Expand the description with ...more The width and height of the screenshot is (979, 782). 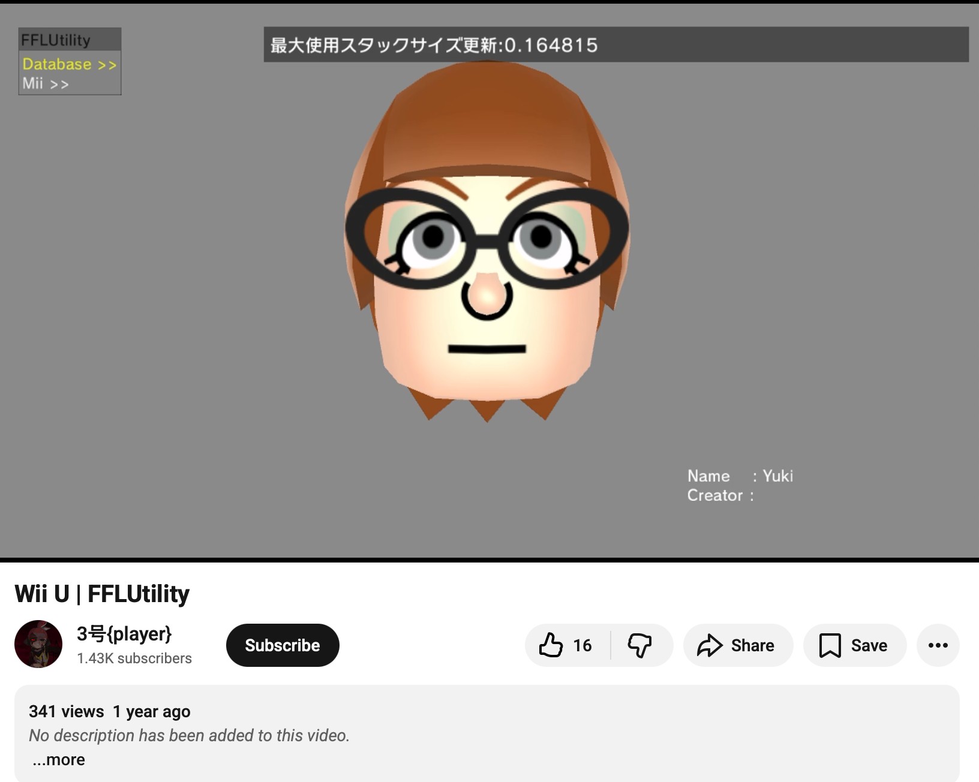(58, 759)
